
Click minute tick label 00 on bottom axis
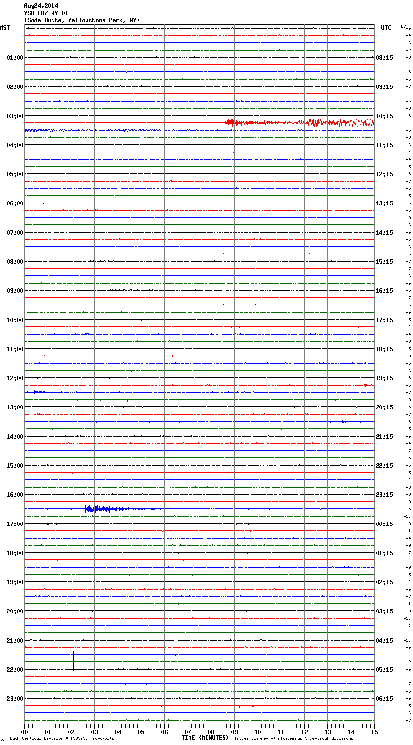point(24,732)
